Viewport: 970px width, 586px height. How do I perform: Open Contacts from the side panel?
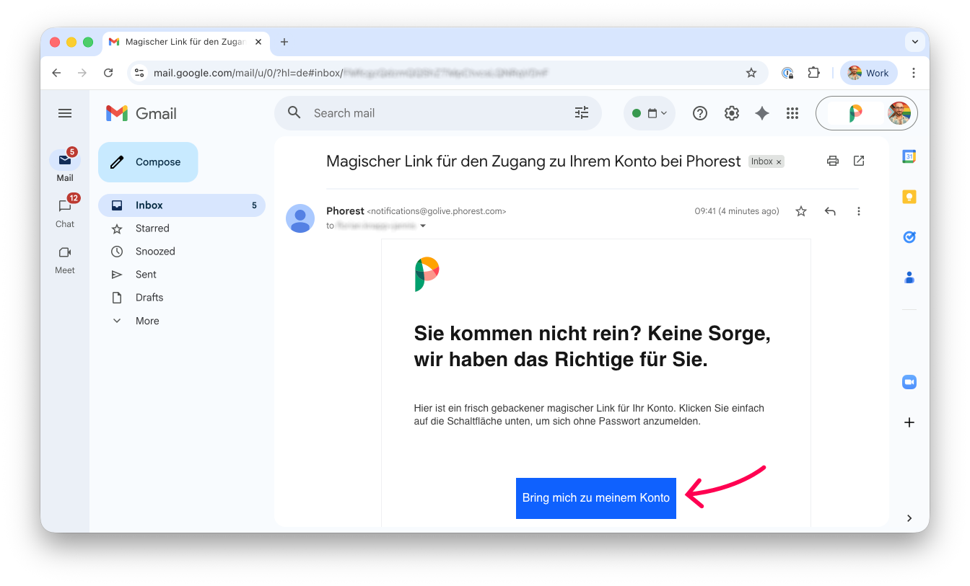[909, 277]
